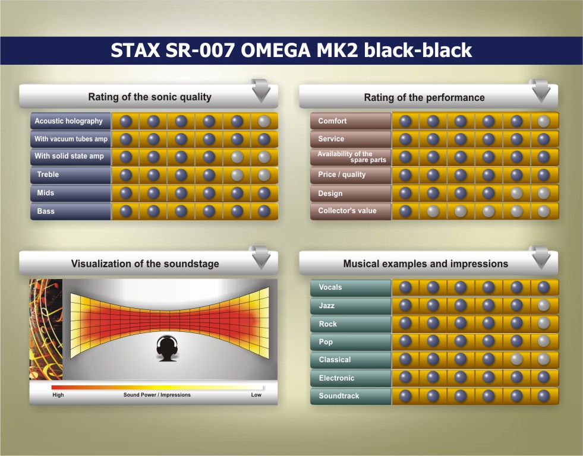Click the sixth blue dot in Mids row
583x456 pixels.
[264, 193]
